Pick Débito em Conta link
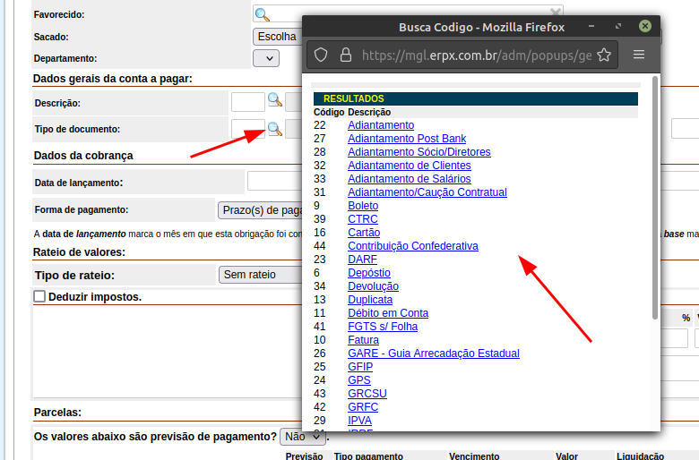 [387, 313]
